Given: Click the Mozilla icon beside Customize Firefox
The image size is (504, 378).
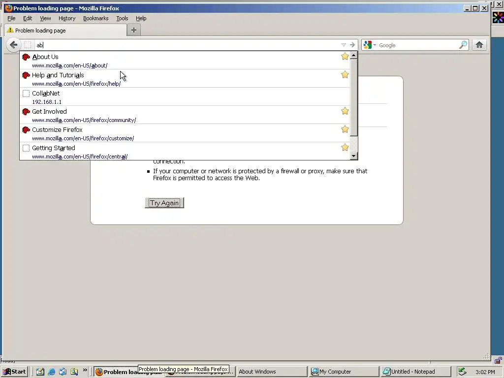Looking at the screenshot, I should tap(26, 130).
